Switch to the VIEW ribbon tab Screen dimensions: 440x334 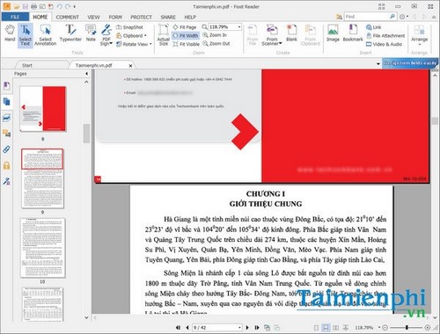point(93,18)
